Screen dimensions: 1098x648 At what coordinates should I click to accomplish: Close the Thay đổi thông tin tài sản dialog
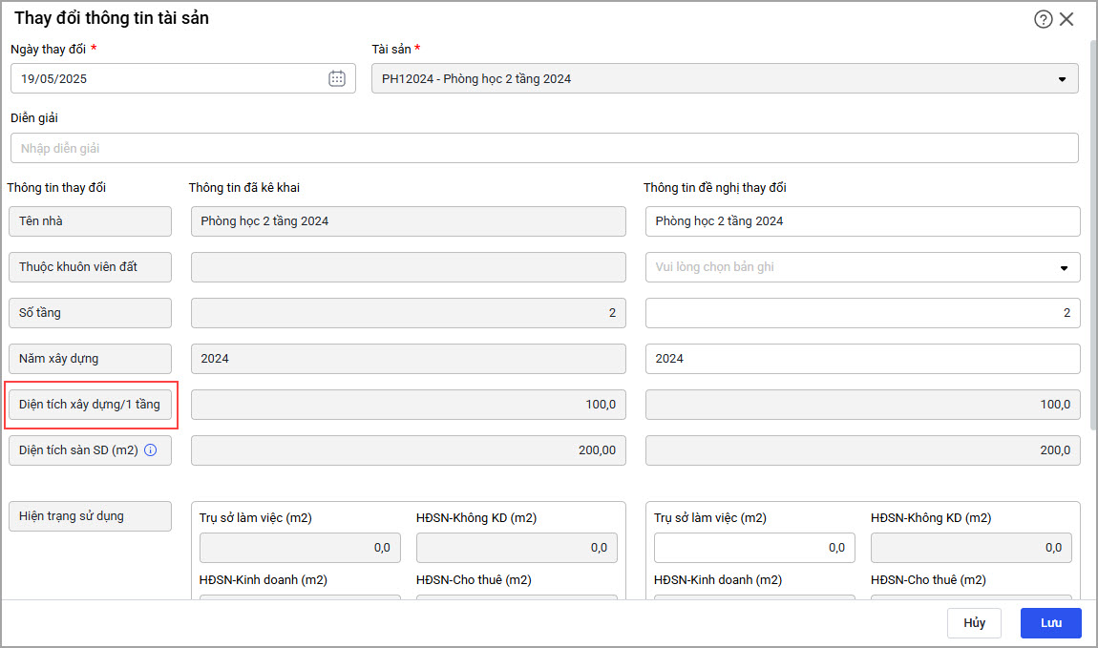point(1066,19)
